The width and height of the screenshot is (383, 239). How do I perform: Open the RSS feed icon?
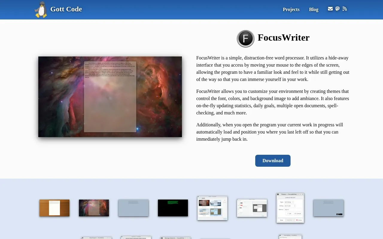click(345, 9)
